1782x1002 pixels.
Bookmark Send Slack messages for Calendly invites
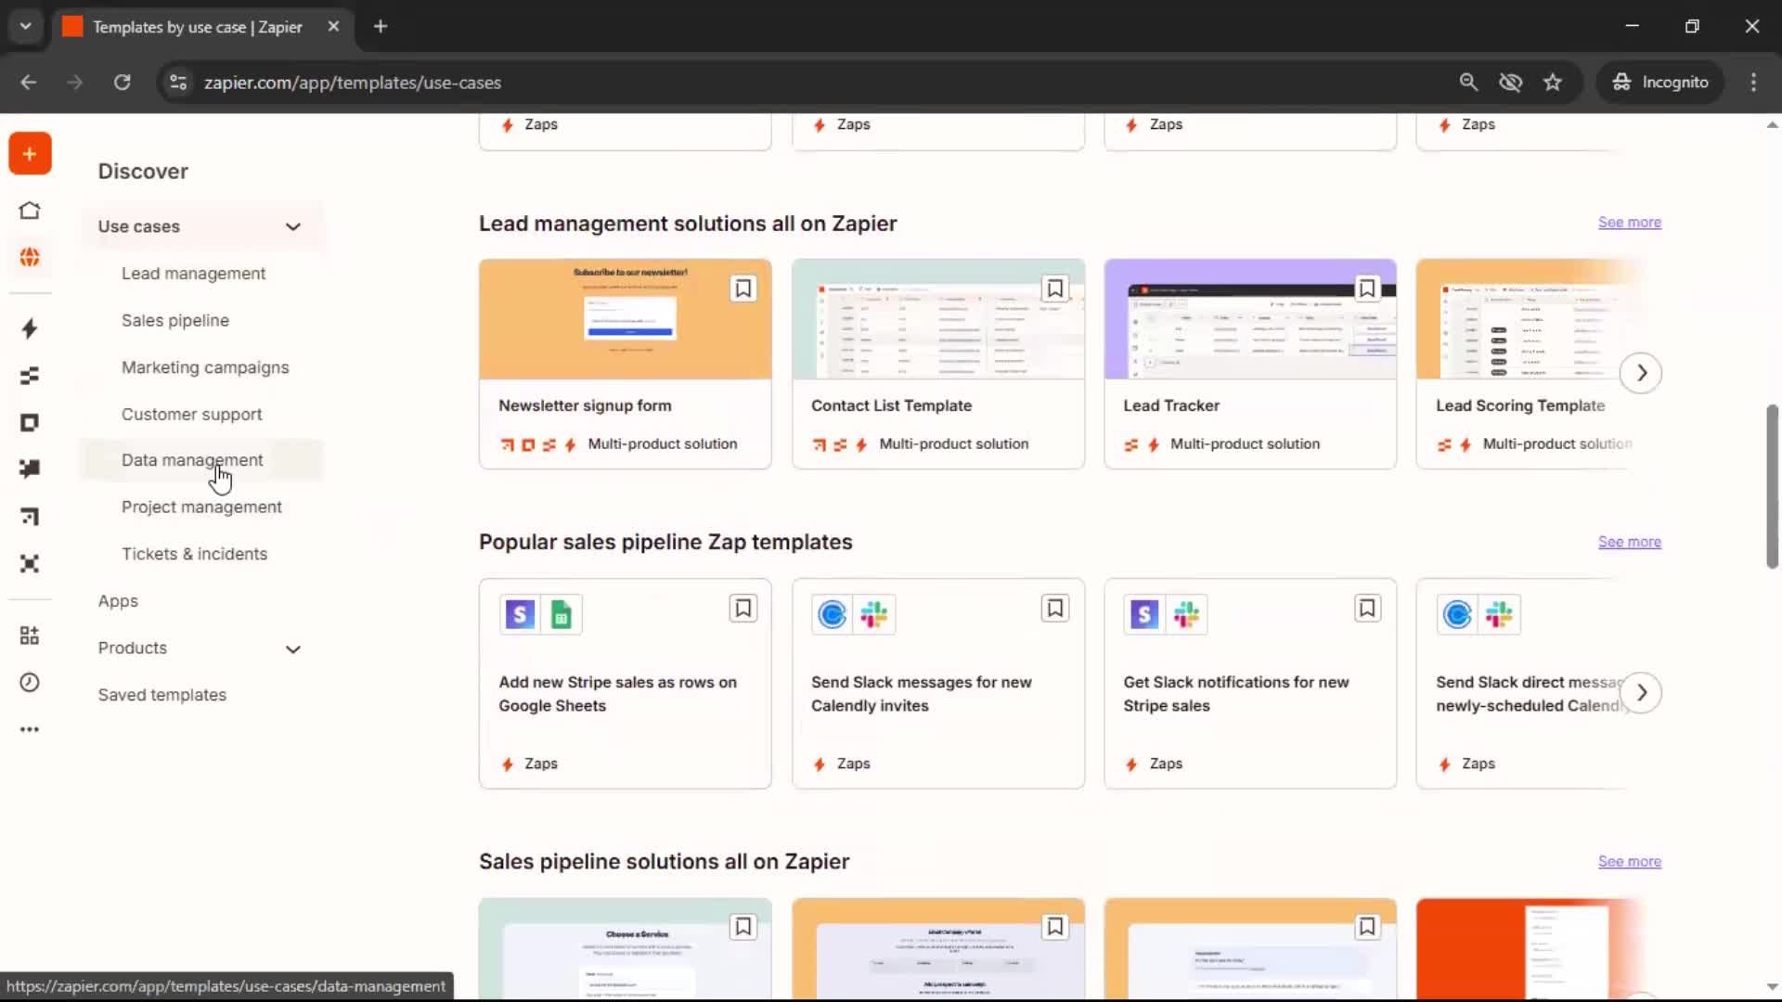coord(1055,609)
